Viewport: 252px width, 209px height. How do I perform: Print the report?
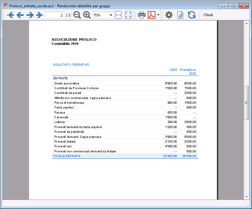tap(141, 15)
